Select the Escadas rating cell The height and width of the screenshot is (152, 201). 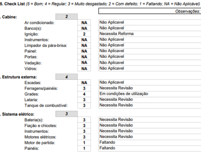click(x=84, y=83)
